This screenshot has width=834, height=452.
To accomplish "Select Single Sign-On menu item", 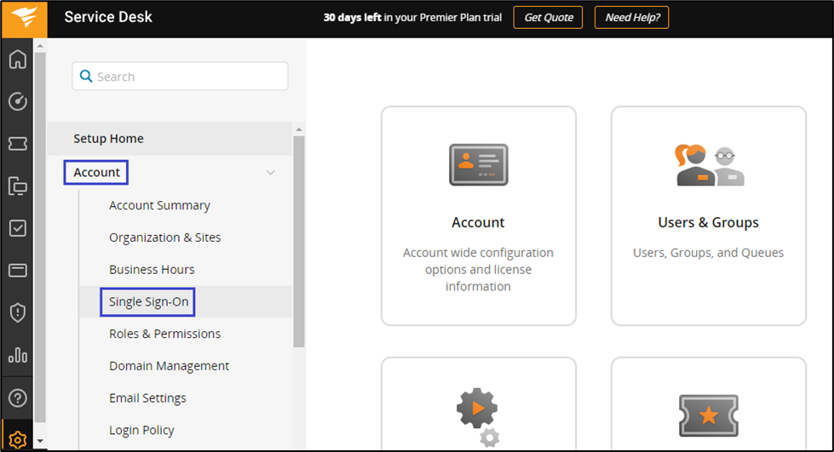I will [x=148, y=302].
